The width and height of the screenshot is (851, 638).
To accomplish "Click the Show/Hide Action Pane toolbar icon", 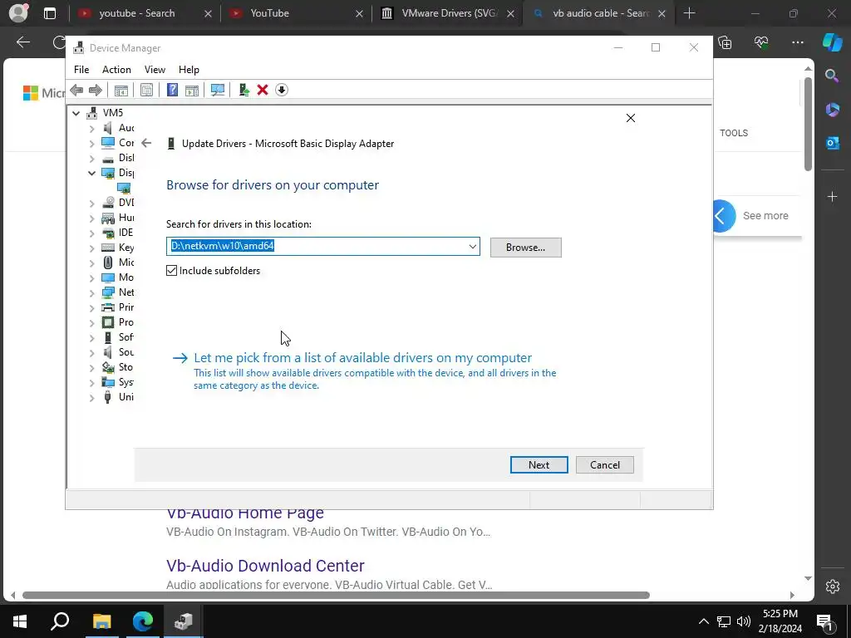I will (x=192, y=90).
